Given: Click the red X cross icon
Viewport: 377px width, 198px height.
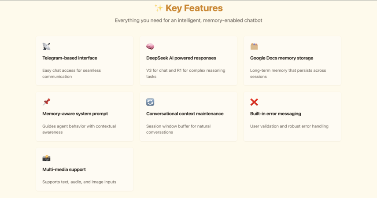Looking at the screenshot, I should coord(254,102).
